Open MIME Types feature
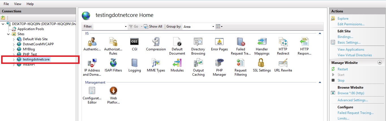This screenshot has width=386, height=121. (x=156, y=66)
